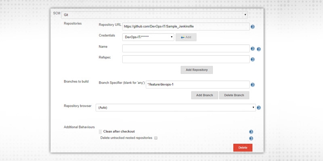Open help for Repository URL field

point(253,27)
